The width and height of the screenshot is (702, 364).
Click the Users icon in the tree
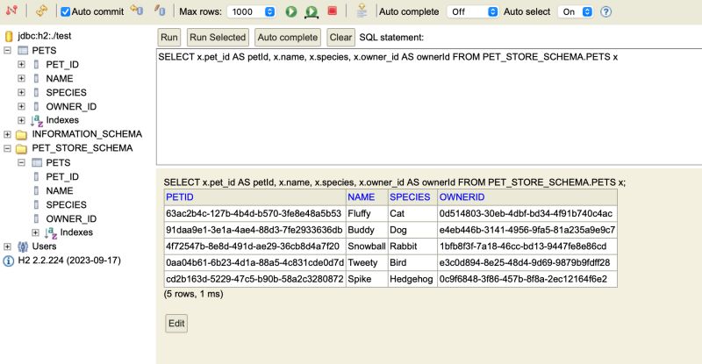point(23,246)
